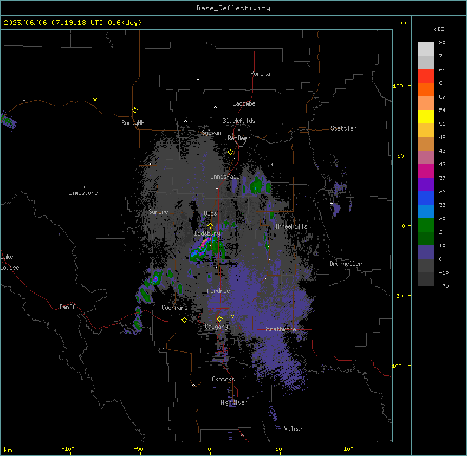Click the Didsbury city label
The image size is (467, 456).
click(207, 233)
